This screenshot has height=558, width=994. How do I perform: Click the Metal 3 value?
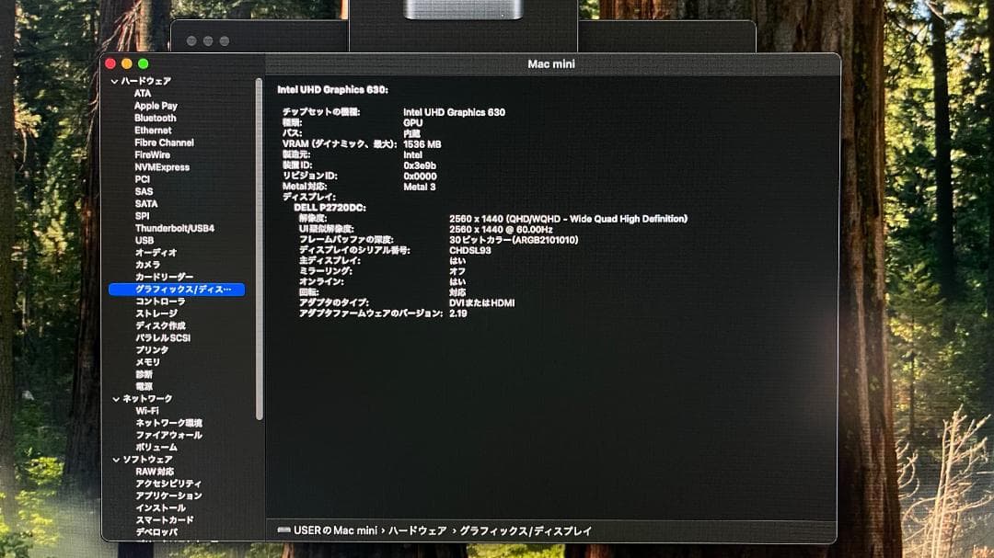click(420, 187)
